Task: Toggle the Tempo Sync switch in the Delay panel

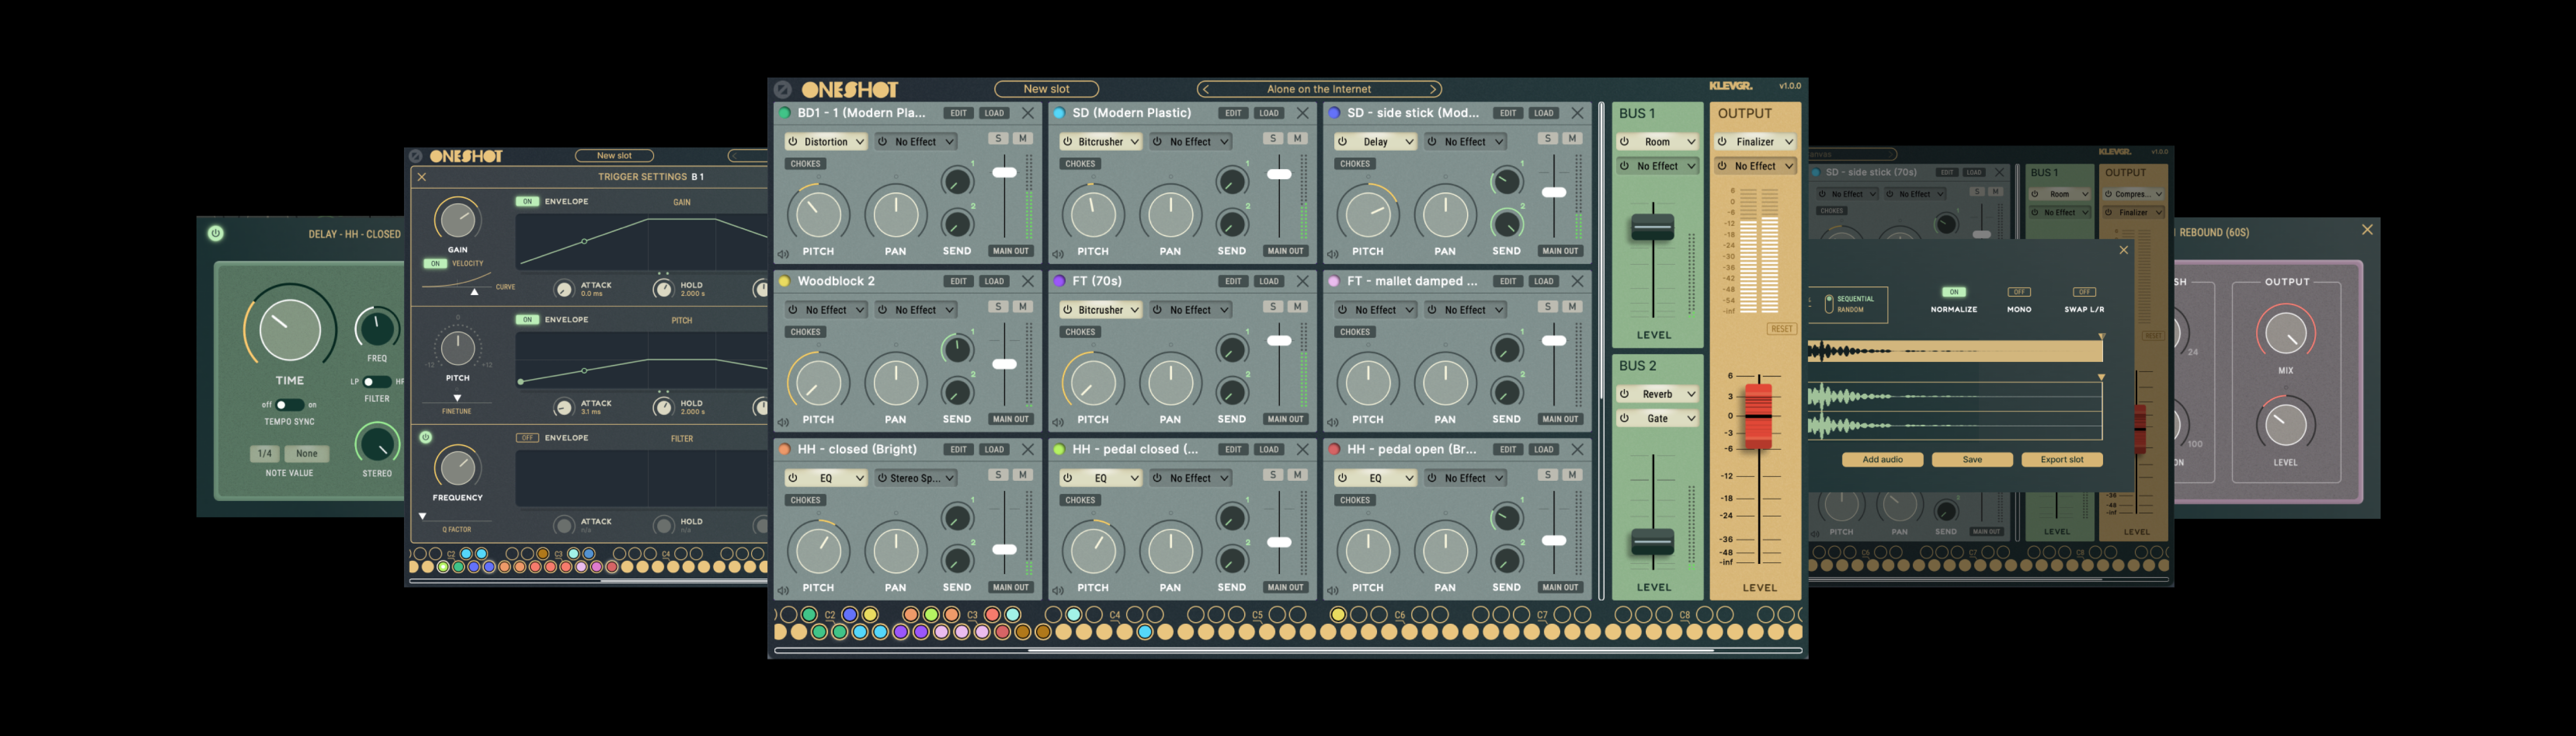Action: point(290,405)
